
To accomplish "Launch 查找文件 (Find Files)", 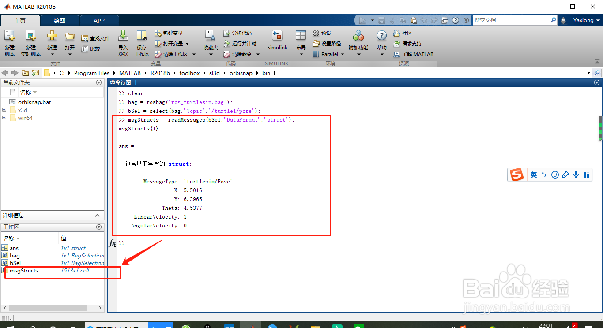I will point(95,38).
